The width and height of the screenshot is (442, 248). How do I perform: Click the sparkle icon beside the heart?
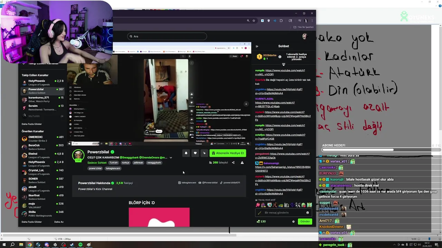(x=204, y=153)
